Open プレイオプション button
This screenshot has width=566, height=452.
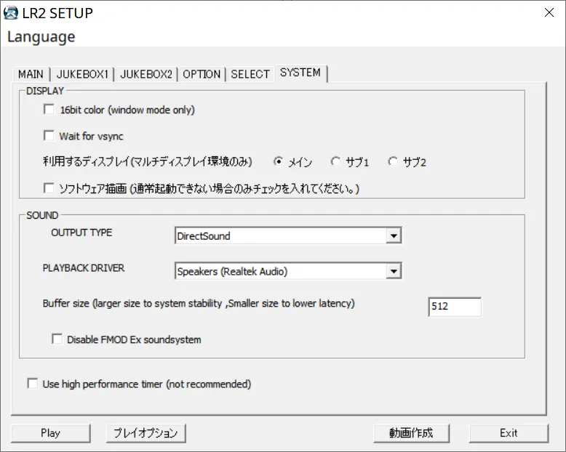click(146, 433)
